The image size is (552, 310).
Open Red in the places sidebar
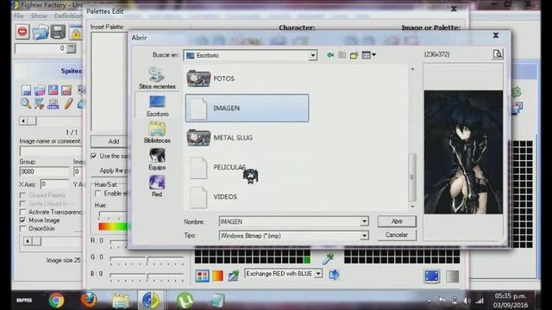(157, 186)
